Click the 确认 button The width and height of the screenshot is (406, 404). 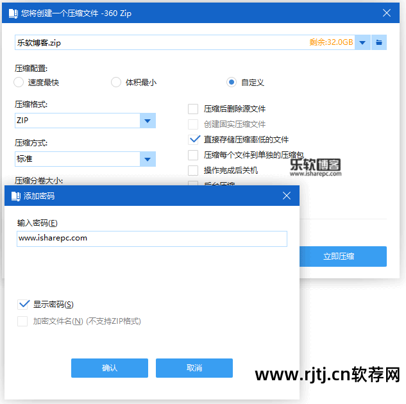coord(110,367)
